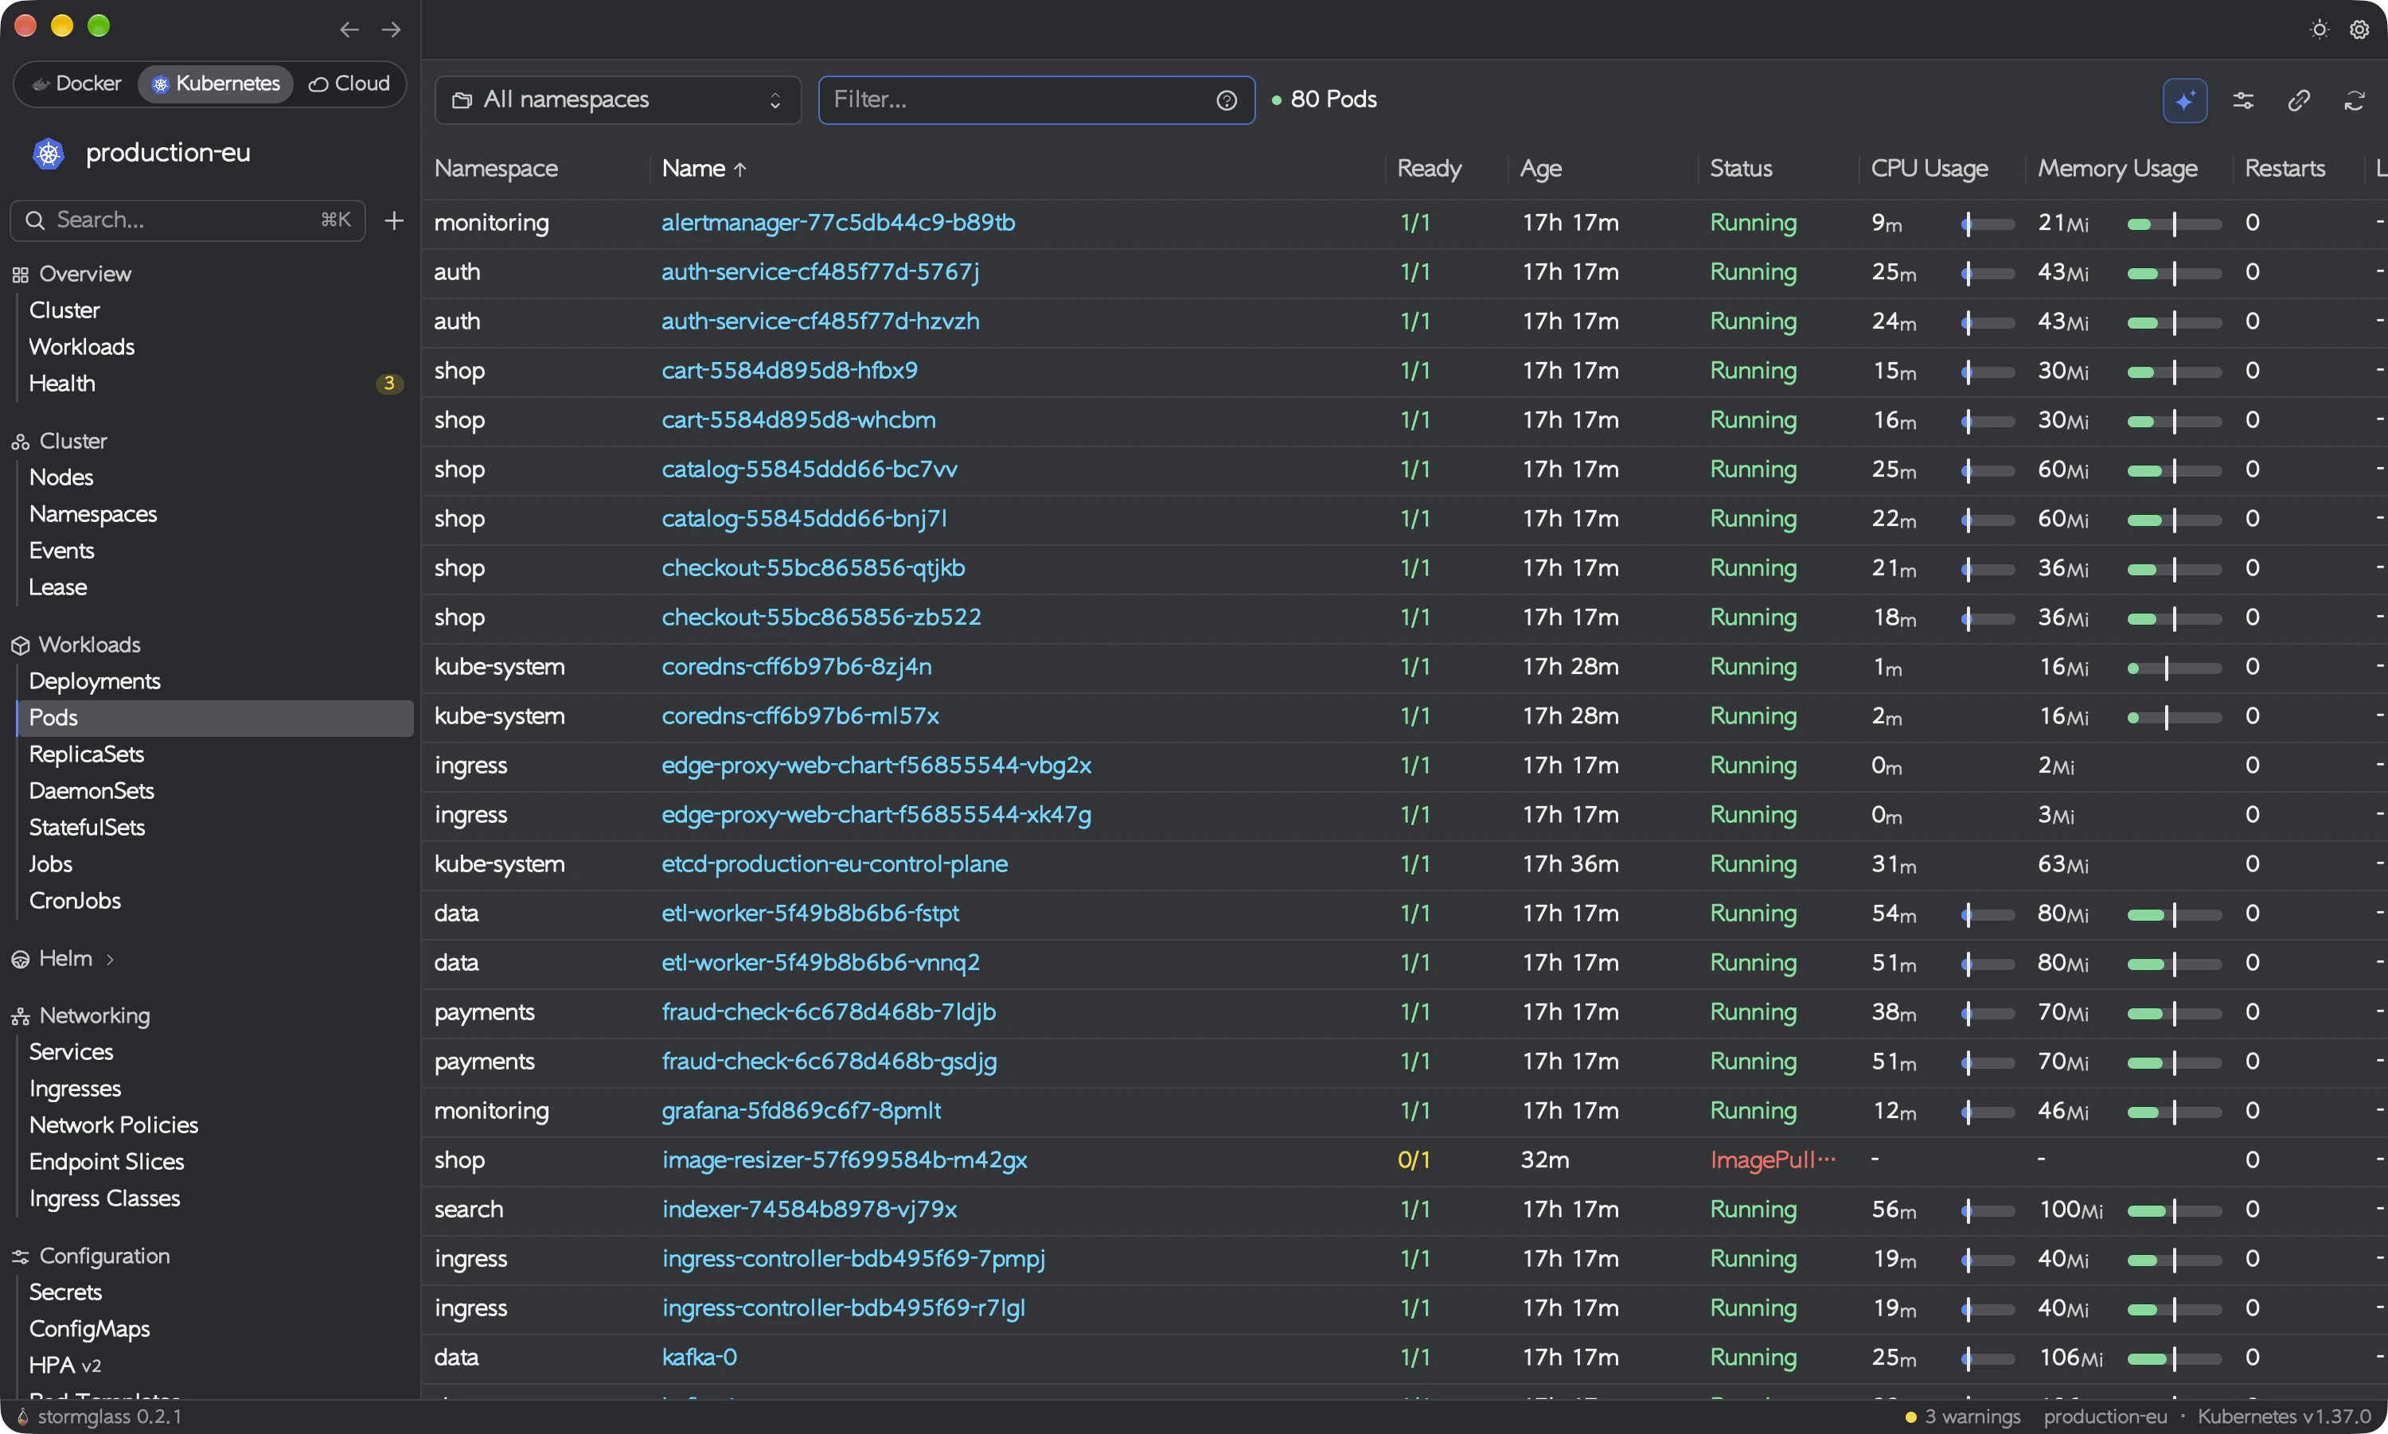Click the stormglass flame icon in status bar

tap(22, 1416)
